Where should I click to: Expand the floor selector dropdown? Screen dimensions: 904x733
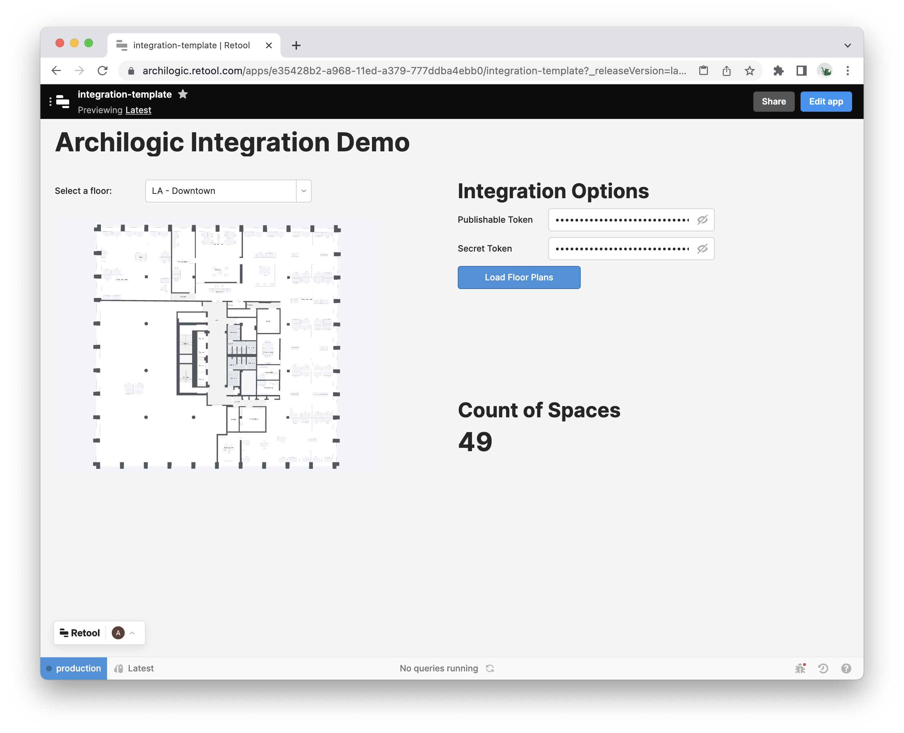[303, 191]
